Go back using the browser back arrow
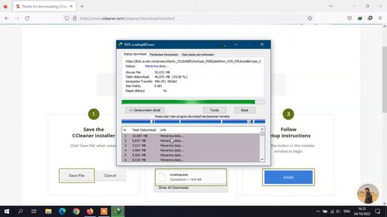Viewport: 387px width, 217px height. pyautogui.click(x=7, y=18)
